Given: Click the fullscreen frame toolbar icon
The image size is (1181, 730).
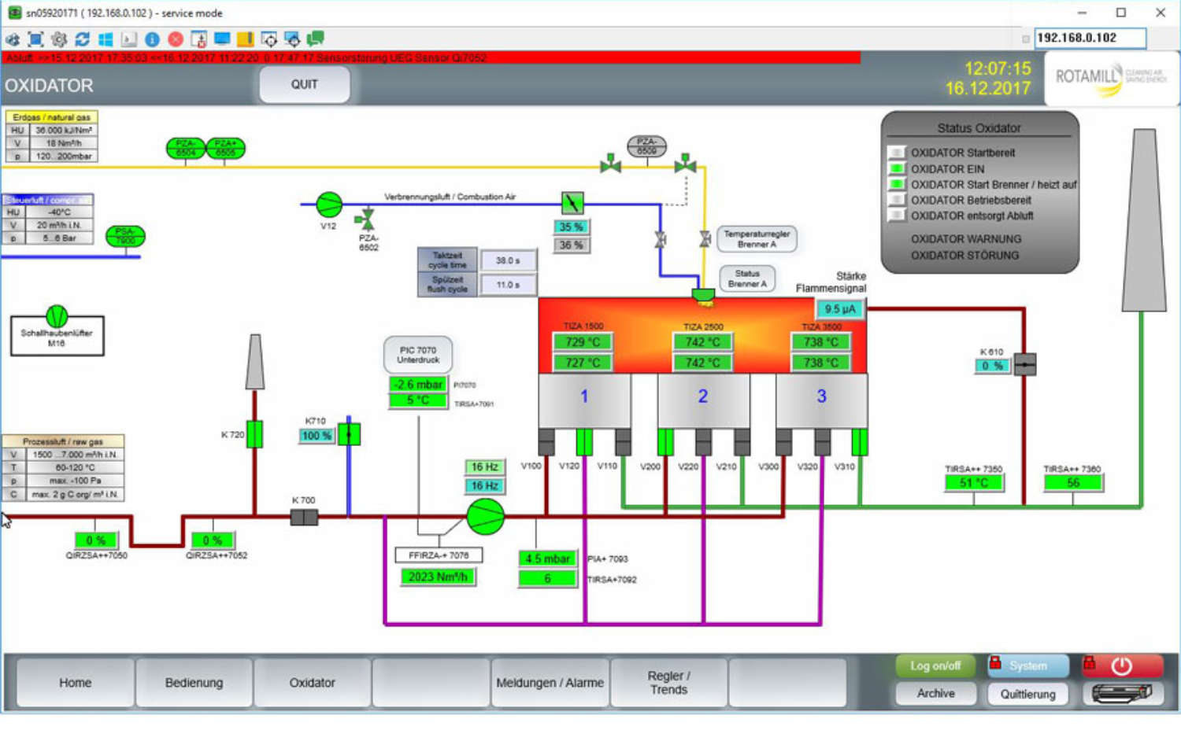Looking at the screenshot, I should click(x=35, y=39).
